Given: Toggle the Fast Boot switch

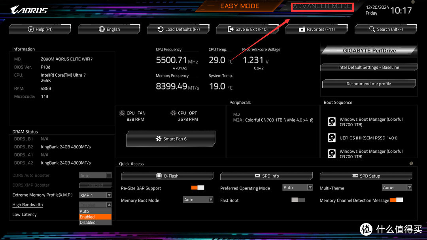Looking at the screenshot, I should pos(298,200).
